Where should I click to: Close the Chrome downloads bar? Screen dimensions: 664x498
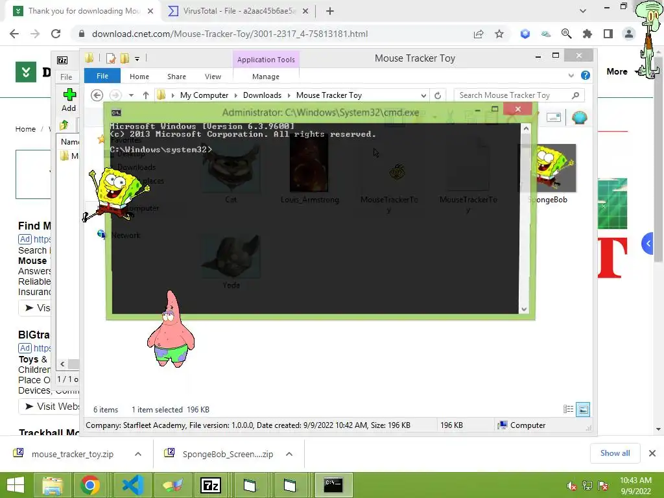[652, 453]
